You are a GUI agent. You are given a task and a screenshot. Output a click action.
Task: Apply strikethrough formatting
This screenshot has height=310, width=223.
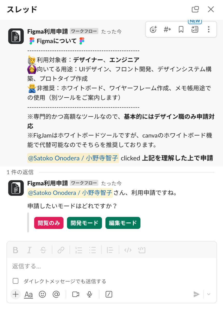coord(43,250)
